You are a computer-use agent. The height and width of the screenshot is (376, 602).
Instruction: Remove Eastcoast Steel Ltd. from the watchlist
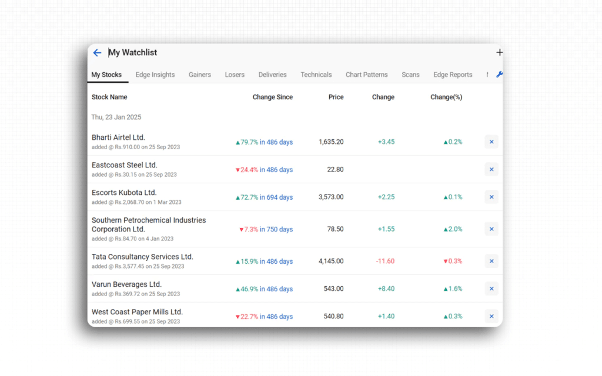point(491,169)
